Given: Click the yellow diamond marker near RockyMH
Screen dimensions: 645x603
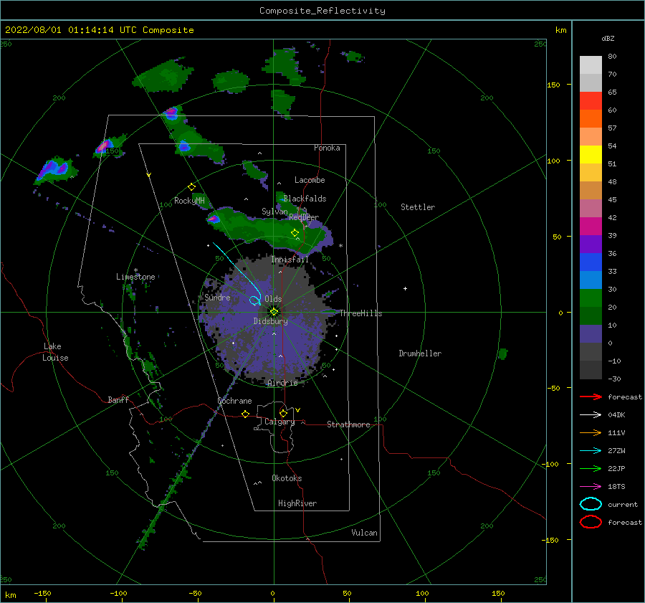Looking at the screenshot, I should click(x=191, y=187).
